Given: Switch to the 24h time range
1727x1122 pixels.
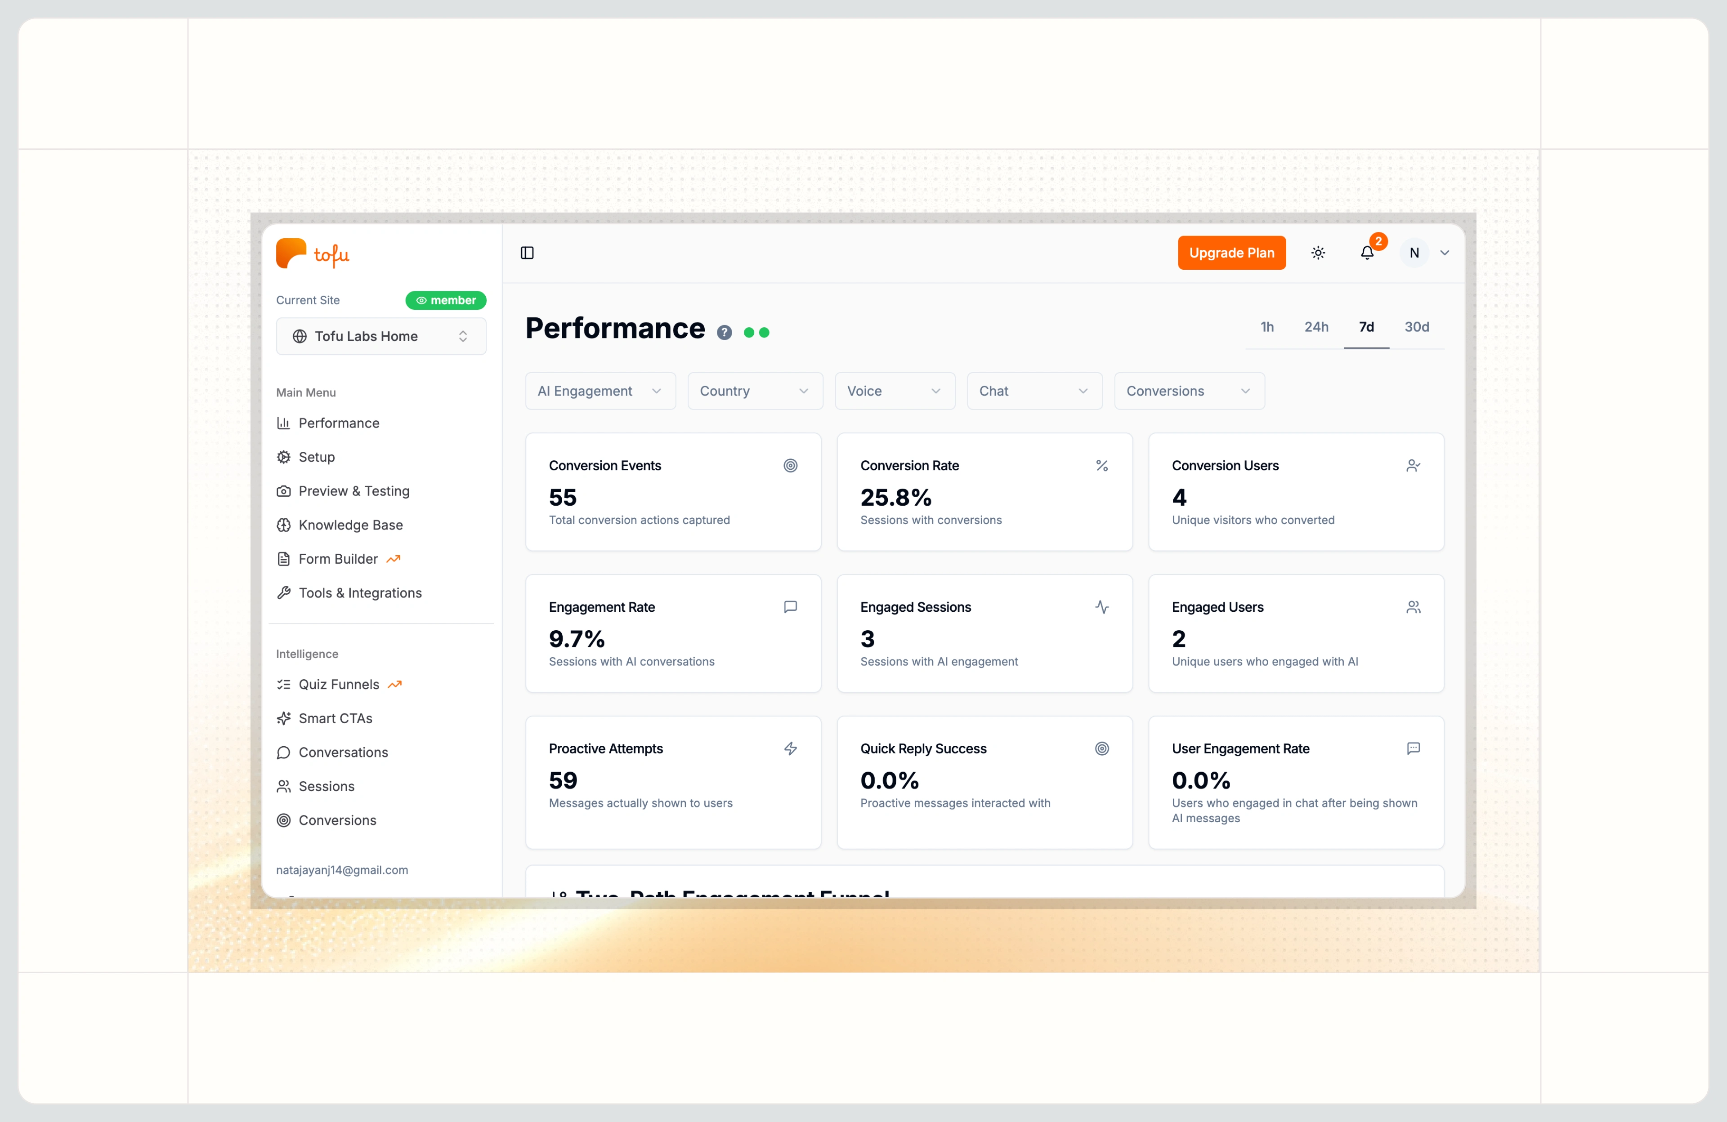Looking at the screenshot, I should pos(1316,327).
